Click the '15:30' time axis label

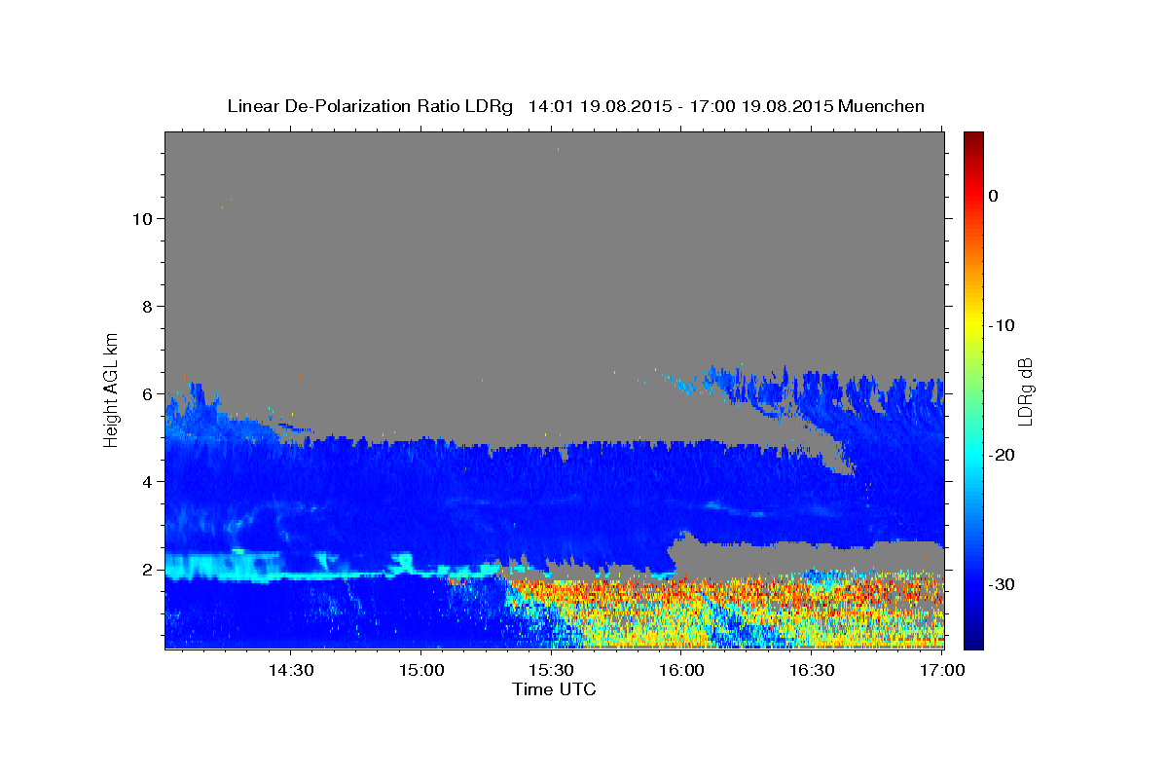click(x=551, y=670)
